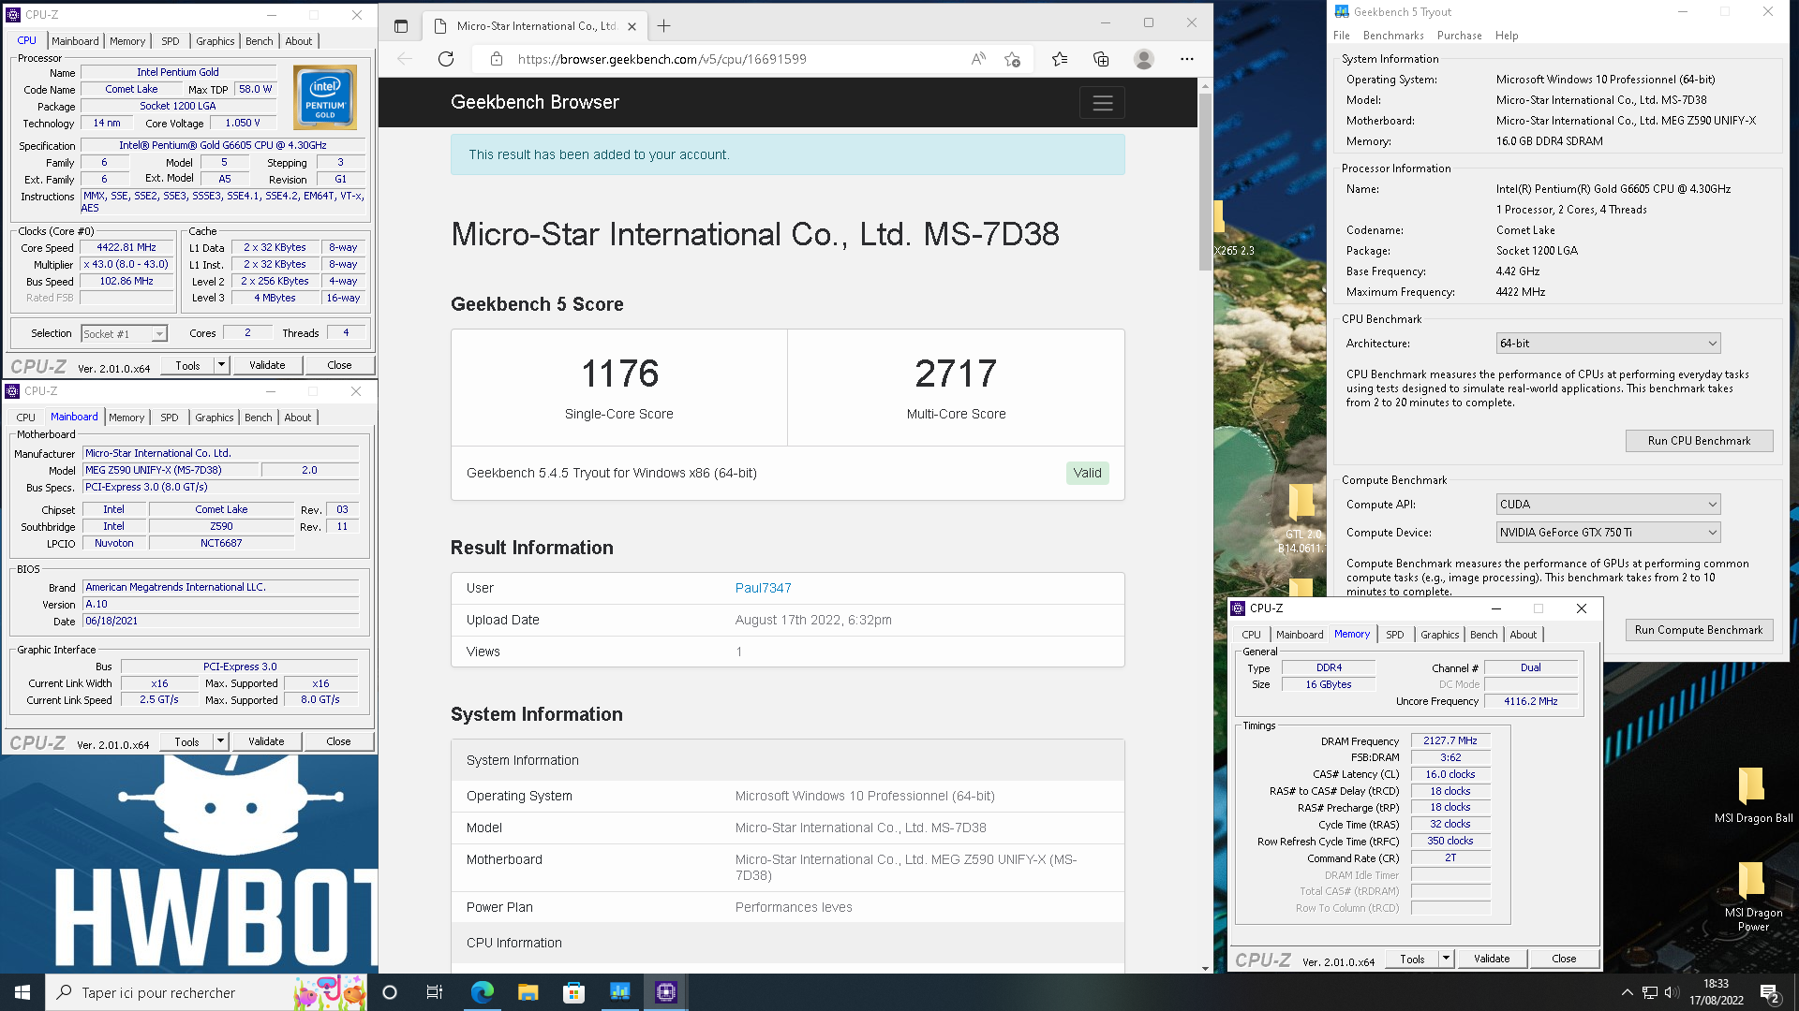Click Intel Pentium Gold logo in CPU-Z
1799x1011 pixels.
tap(324, 97)
